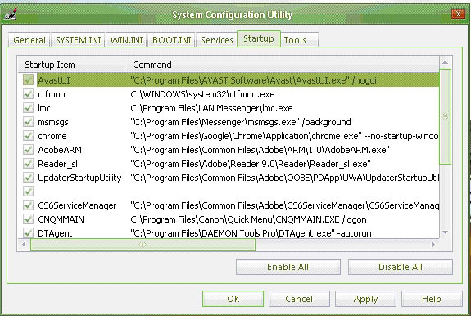Confirm with the OK button
The width and height of the screenshot is (471, 316).
[x=233, y=299]
